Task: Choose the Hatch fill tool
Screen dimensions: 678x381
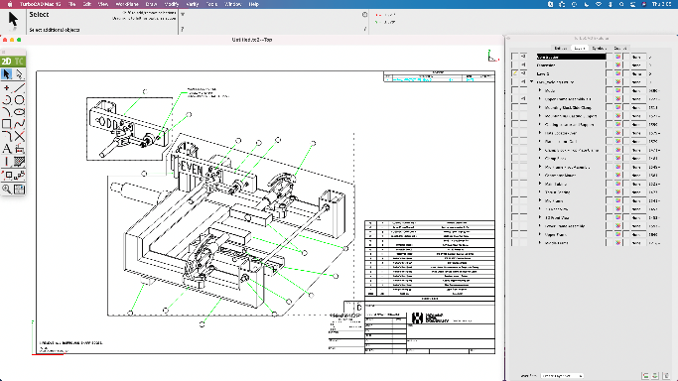Action: point(19,162)
